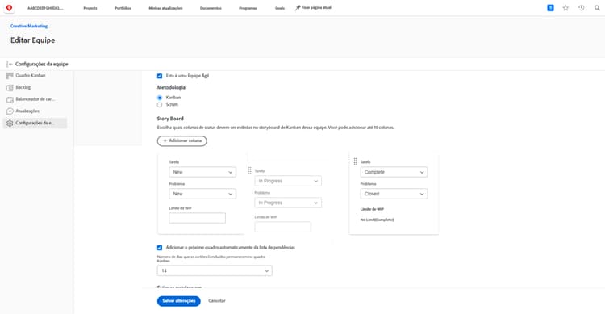Click WIP limit field in In Progress column

pyautogui.click(x=283, y=227)
